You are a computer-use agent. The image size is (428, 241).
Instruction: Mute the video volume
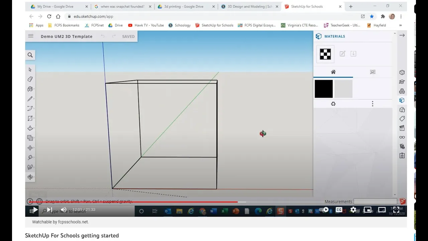[64, 210]
